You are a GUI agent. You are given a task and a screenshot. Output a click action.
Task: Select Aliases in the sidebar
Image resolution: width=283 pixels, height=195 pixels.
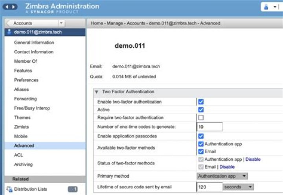tap(21, 89)
